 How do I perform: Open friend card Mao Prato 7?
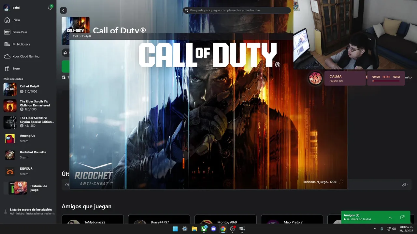(x=292, y=219)
